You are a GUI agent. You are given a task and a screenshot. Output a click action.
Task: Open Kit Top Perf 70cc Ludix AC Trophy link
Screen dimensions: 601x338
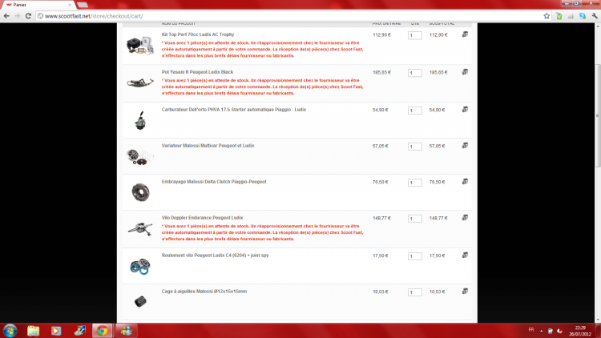[198, 34]
